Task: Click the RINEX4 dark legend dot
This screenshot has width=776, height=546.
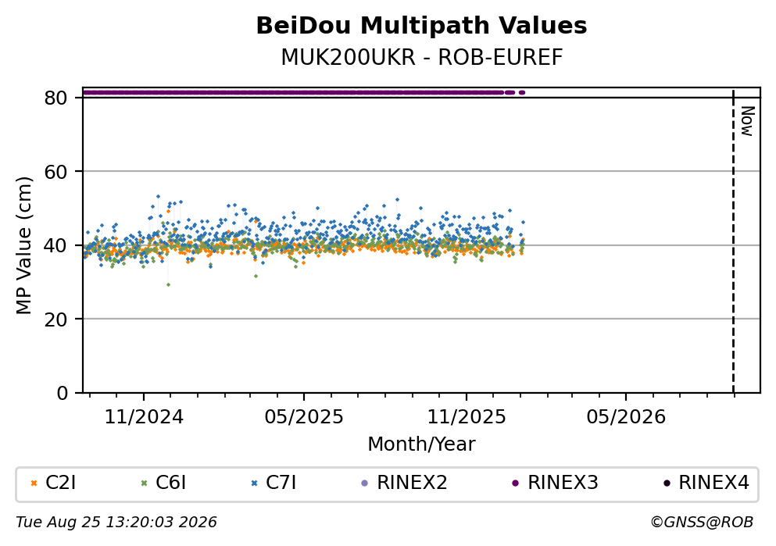Action: click(x=667, y=484)
